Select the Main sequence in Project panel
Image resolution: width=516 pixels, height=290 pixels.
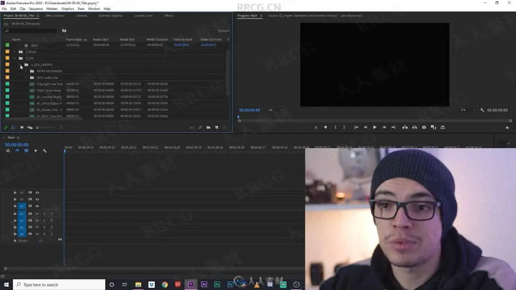pyautogui.click(x=34, y=45)
